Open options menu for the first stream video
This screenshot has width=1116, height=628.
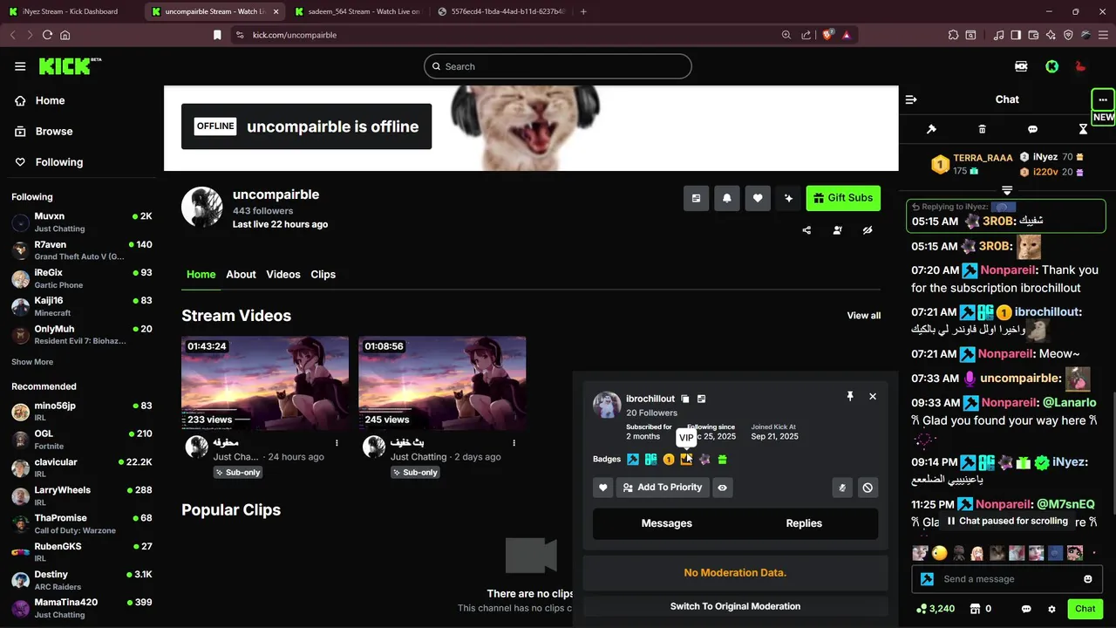pos(337,443)
